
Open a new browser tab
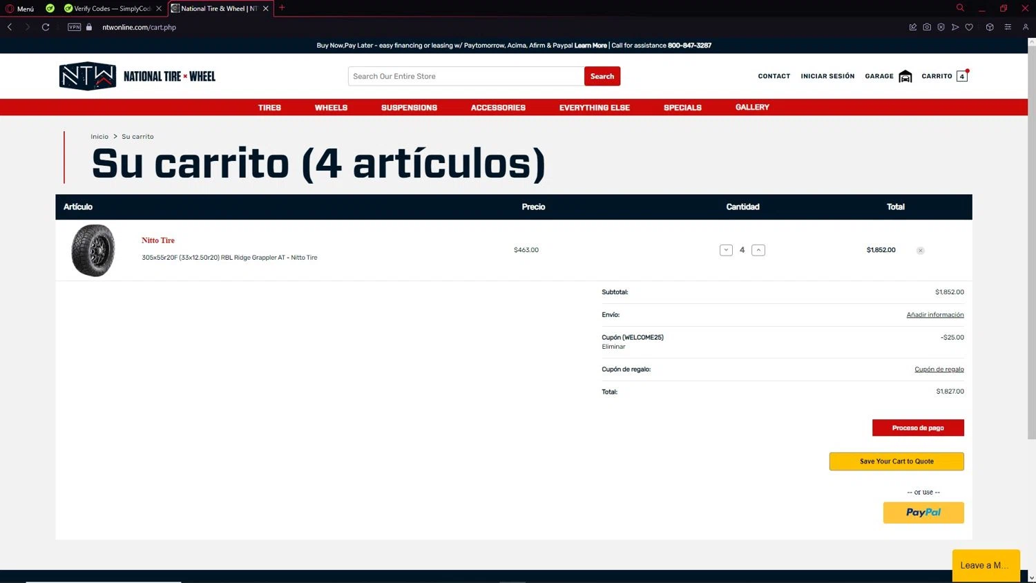(x=282, y=8)
